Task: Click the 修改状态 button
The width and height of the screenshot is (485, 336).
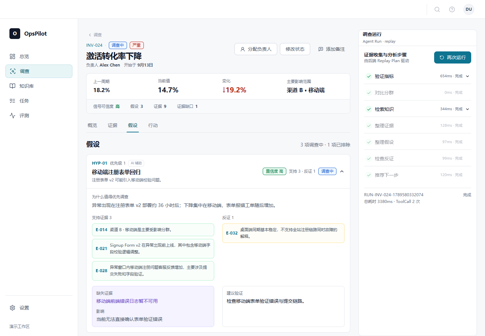Action: (295, 49)
